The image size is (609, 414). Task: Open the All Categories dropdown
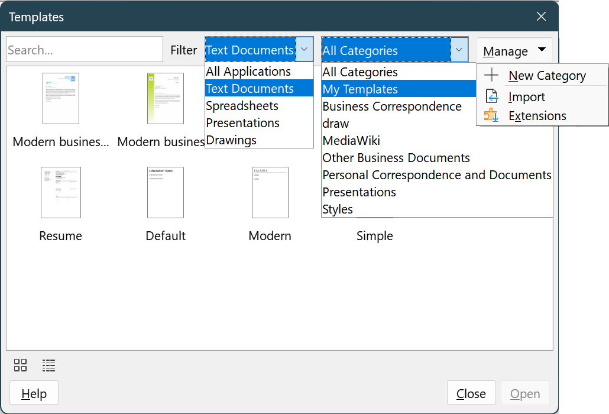point(459,50)
